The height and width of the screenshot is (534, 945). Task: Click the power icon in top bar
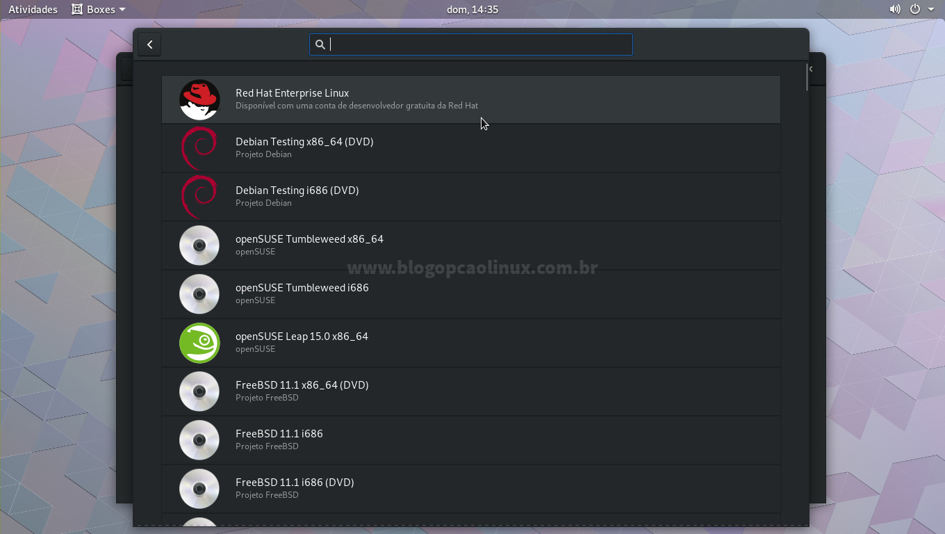click(x=915, y=10)
